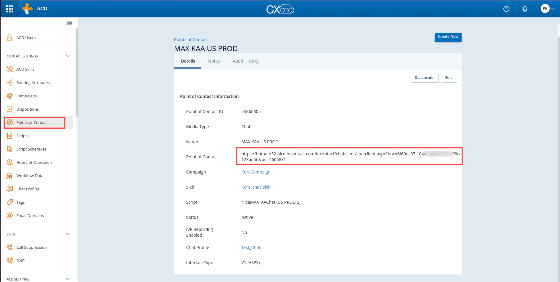Viewport: 560px width, 282px height.
Task: Click the DNC phone icon
Action: coord(10,261)
